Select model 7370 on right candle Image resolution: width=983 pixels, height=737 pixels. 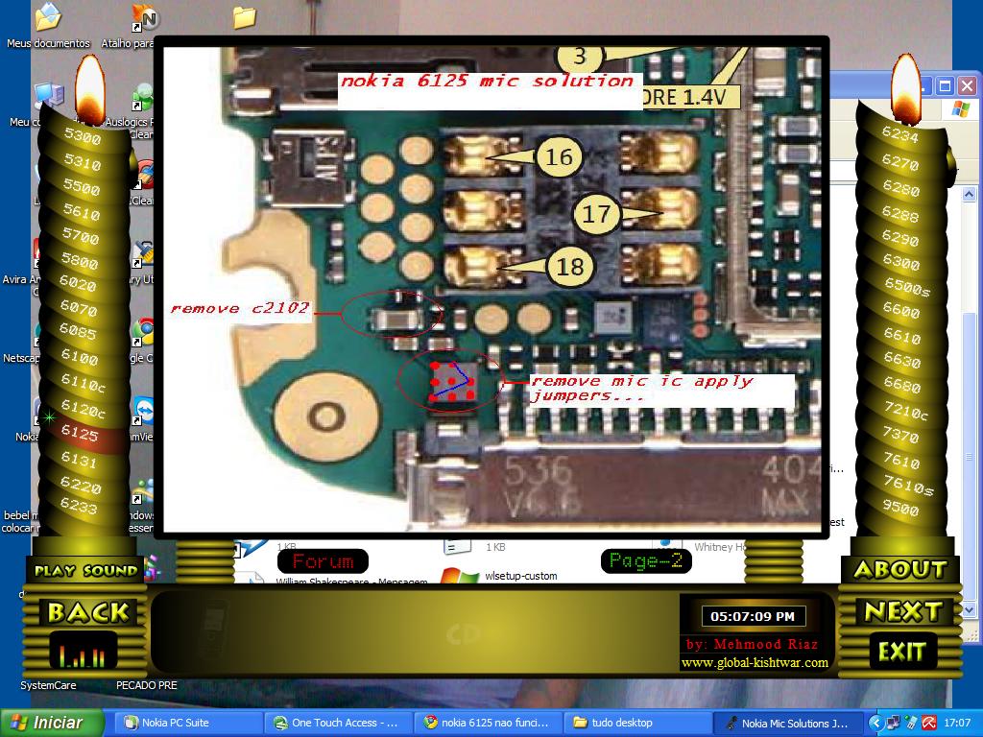900,435
